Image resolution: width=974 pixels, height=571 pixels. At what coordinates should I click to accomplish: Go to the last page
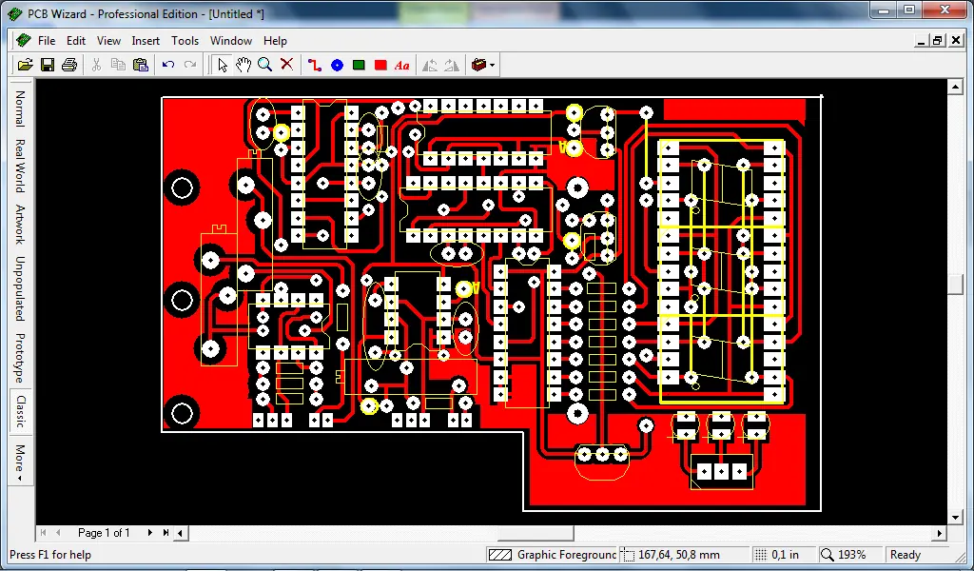166,533
